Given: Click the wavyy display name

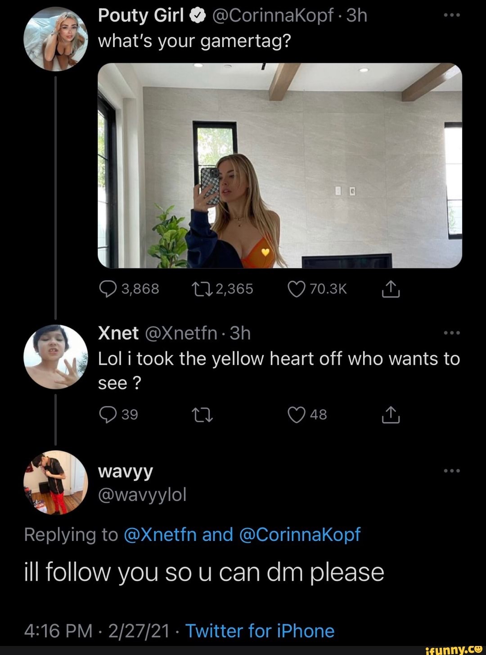Looking at the screenshot, I should point(126,471).
